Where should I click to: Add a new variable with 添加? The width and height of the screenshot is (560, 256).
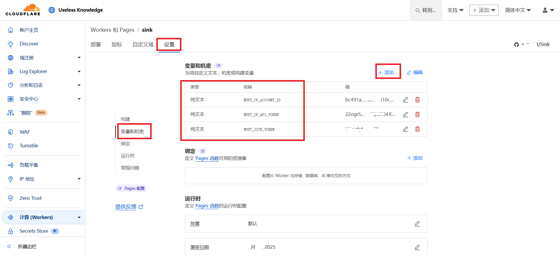pos(386,73)
